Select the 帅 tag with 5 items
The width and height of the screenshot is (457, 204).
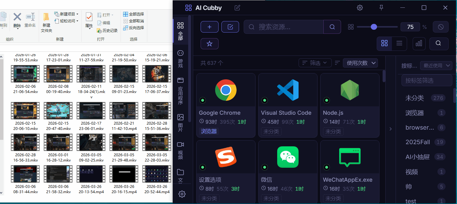tap(425, 187)
